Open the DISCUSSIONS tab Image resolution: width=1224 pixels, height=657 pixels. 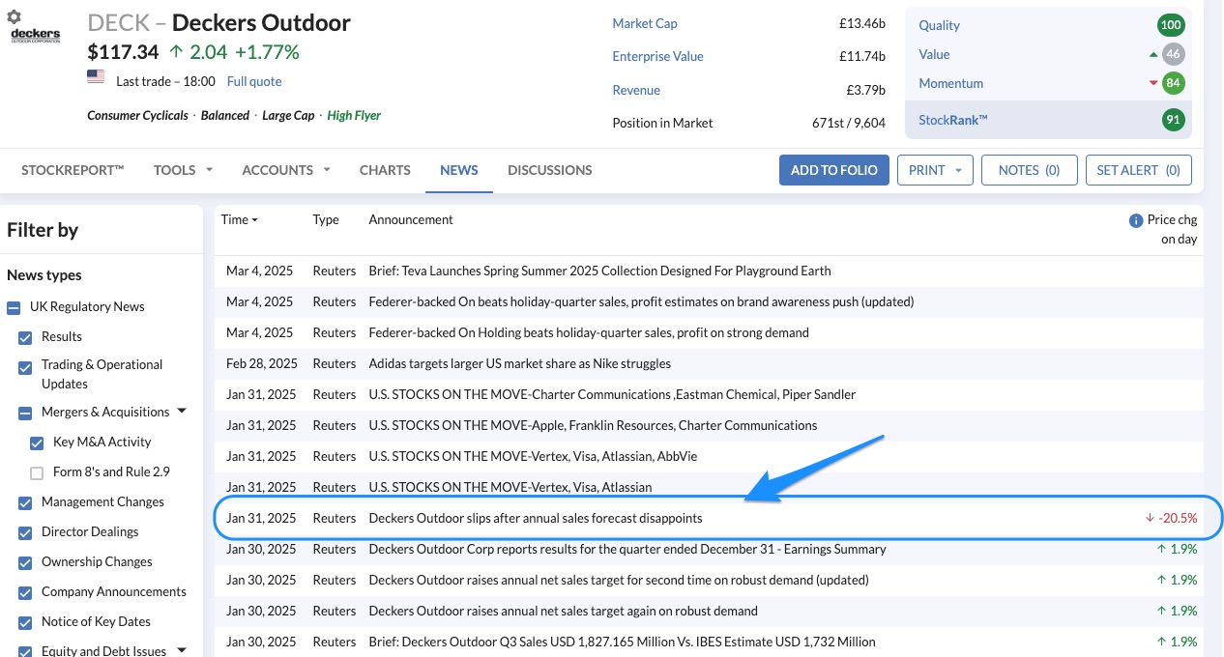550,170
